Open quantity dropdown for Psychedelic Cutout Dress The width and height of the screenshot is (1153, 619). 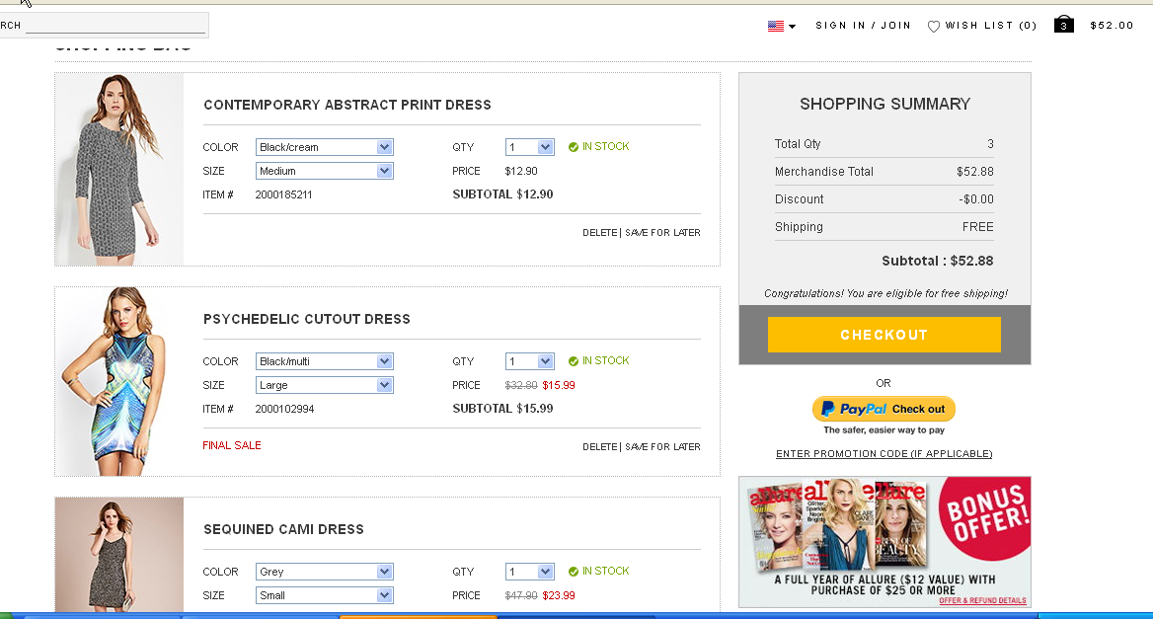pos(530,361)
